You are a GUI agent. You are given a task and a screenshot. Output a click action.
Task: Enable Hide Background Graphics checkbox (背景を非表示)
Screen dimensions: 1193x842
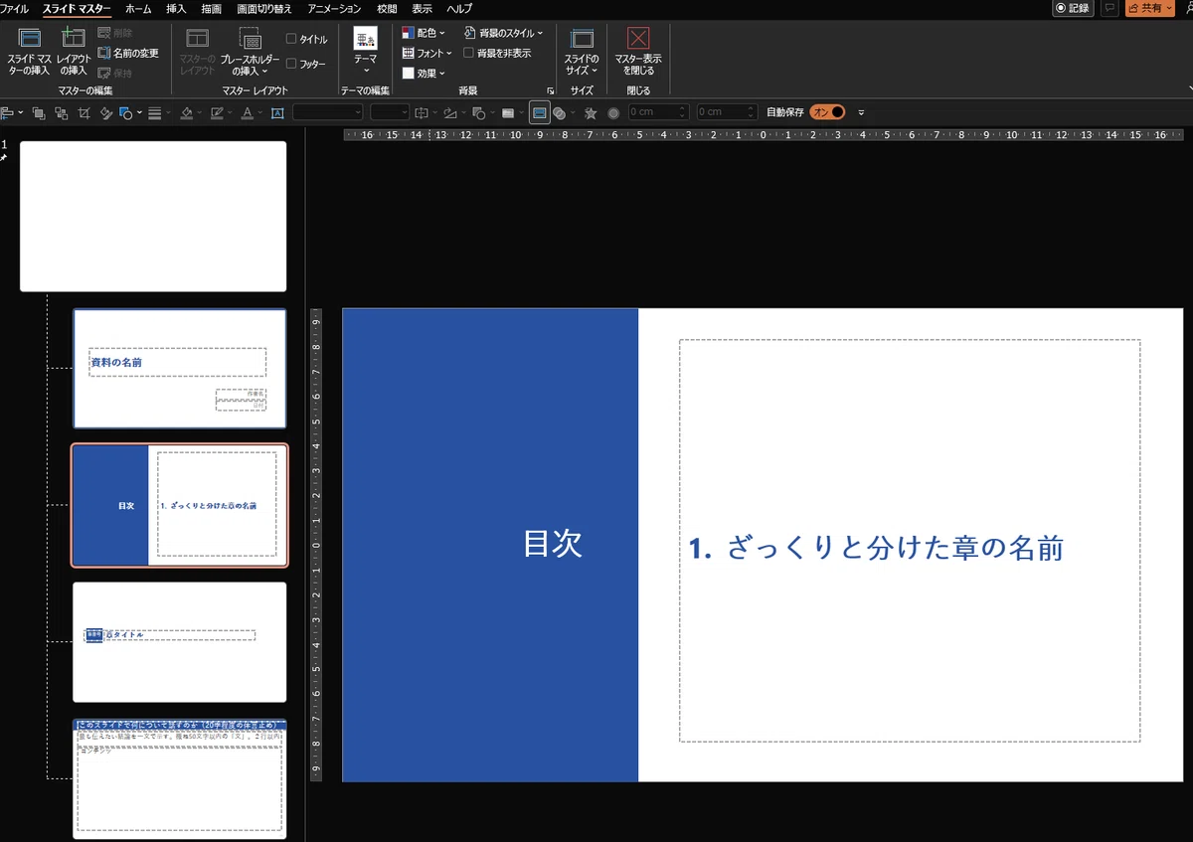497,53
